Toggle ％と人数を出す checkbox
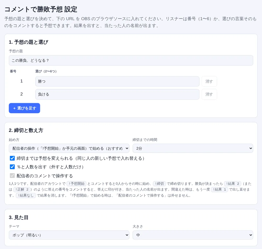The height and width of the screenshot is (249, 262). 12,167
